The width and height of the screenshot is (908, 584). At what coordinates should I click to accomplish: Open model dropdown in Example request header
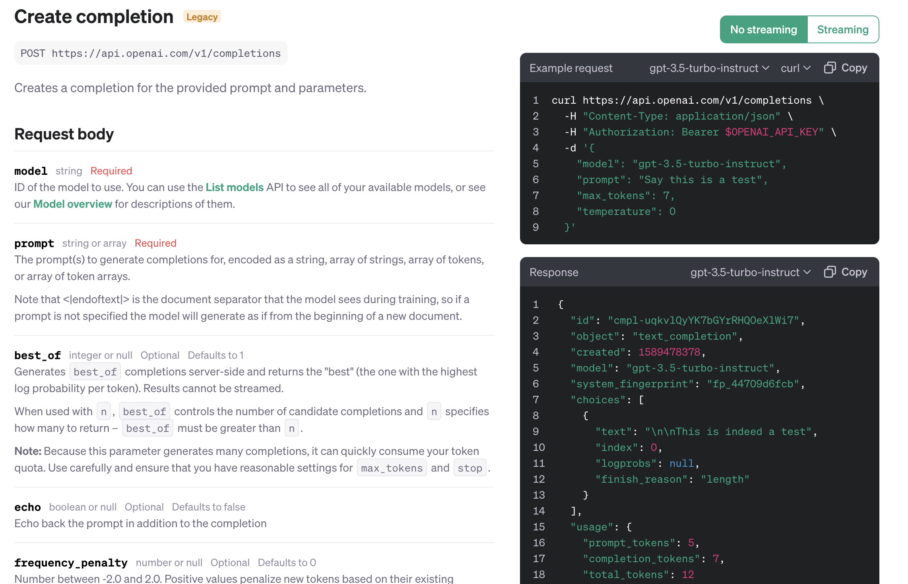(709, 68)
